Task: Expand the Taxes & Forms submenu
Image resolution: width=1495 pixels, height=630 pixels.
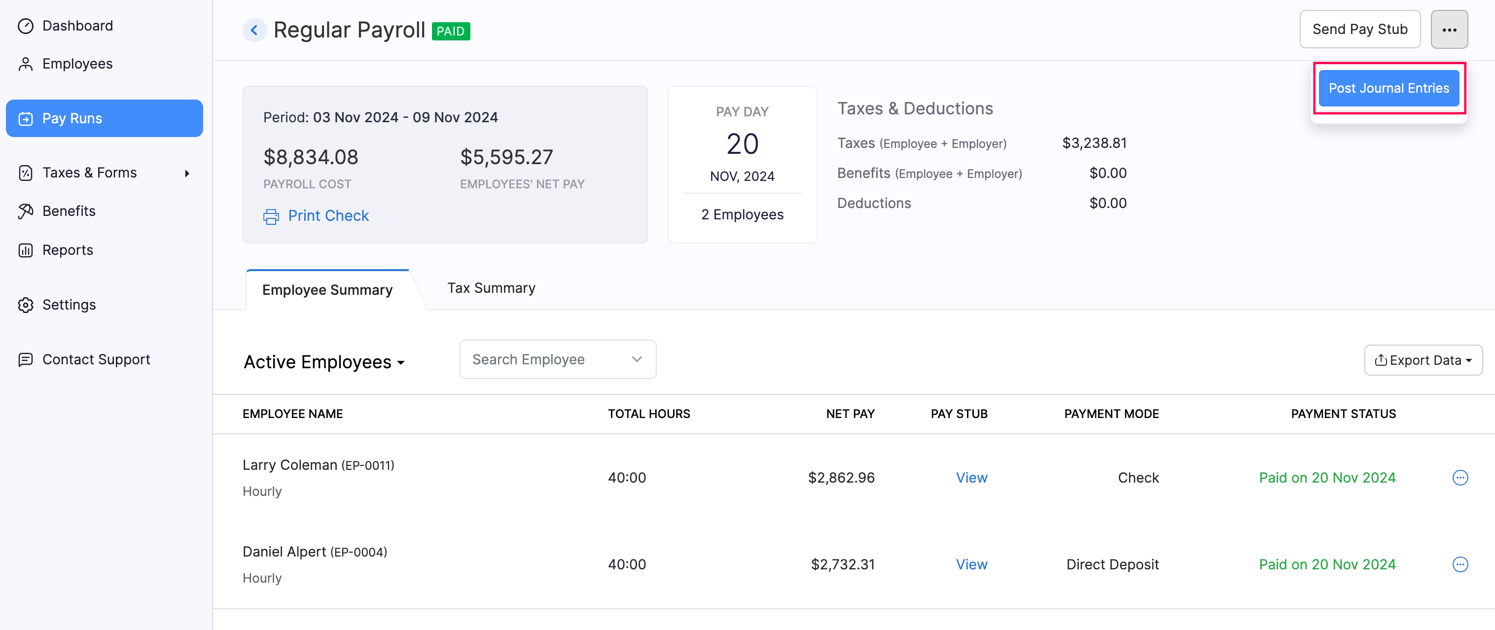Action: [x=186, y=173]
